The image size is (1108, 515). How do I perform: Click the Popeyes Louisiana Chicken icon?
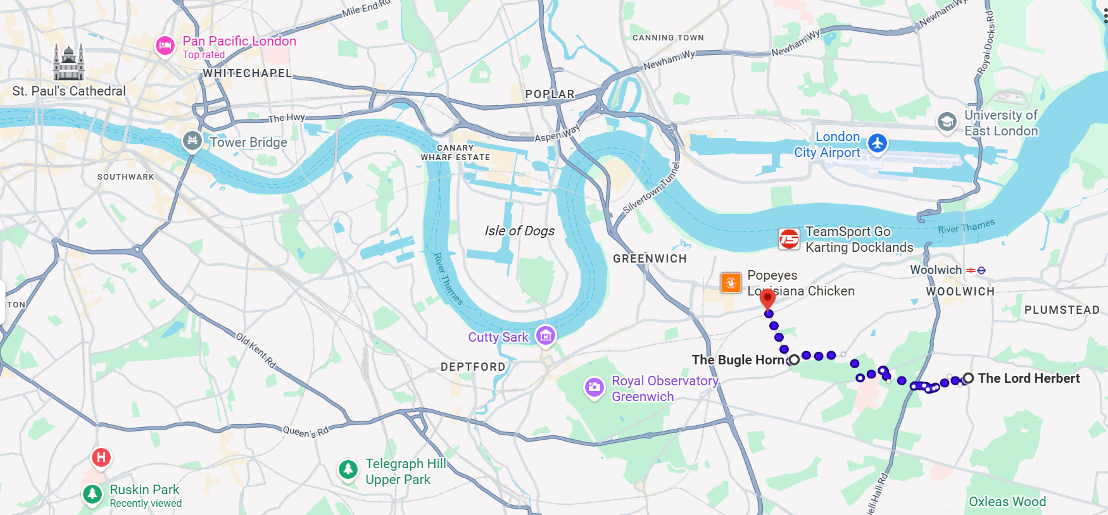coord(731,282)
